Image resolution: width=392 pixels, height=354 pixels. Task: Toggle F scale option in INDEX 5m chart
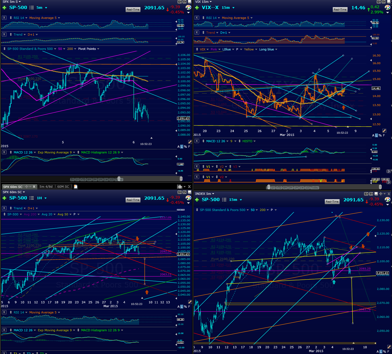388,352
